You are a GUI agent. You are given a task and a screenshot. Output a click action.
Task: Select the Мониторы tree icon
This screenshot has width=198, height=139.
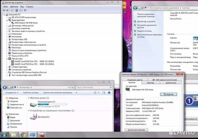click(x=10, y=48)
